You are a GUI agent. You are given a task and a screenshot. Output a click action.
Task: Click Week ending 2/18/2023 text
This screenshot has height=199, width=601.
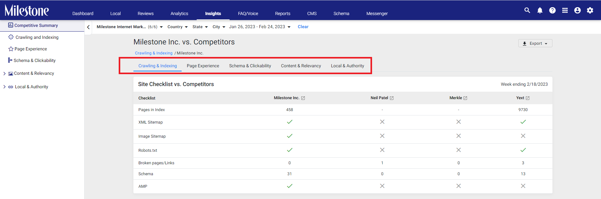tap(524, 84)
